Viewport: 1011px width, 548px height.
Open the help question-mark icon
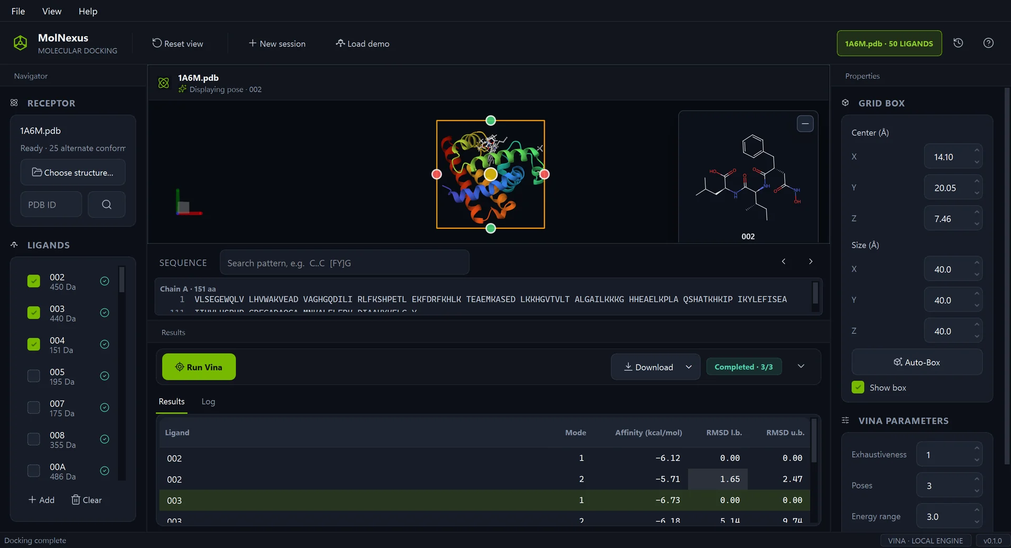pos(988,43)
